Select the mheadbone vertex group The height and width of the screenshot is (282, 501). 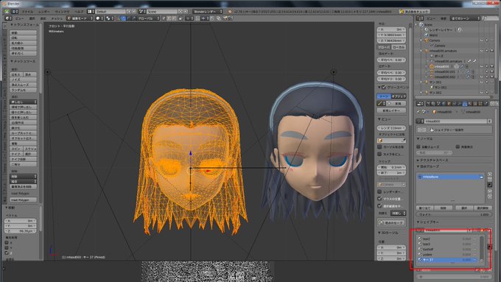point(450,177)
